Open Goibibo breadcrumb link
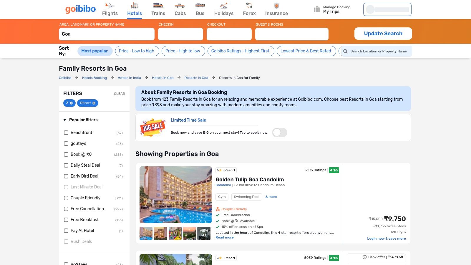 tap(65, 78)
